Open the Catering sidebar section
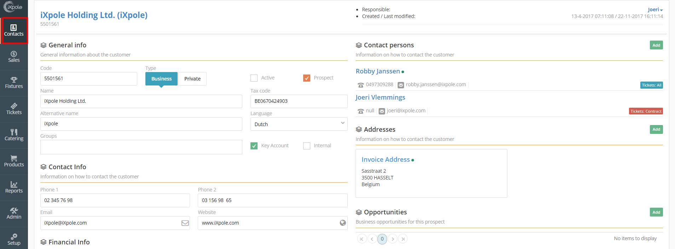This screenshot has height=249, width=675. [14, 135]
